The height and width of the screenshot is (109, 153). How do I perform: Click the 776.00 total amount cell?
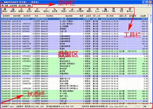click(x=143, y=69)
